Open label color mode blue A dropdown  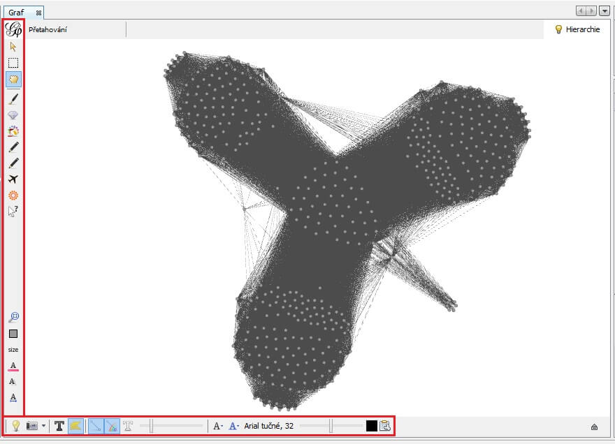(233, 426)
